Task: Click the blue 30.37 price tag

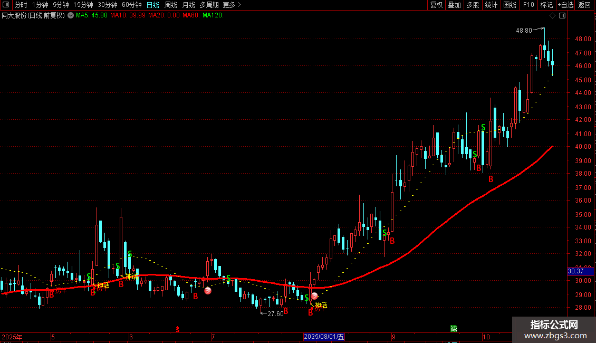Action: 580,271
